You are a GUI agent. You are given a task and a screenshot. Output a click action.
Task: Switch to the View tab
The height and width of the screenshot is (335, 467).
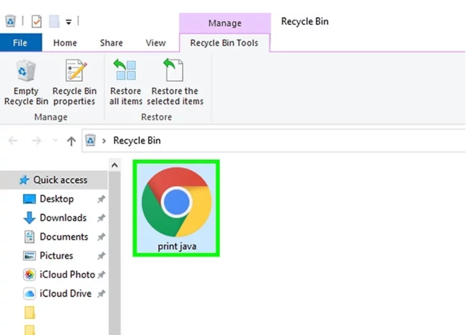click(155, 43)
